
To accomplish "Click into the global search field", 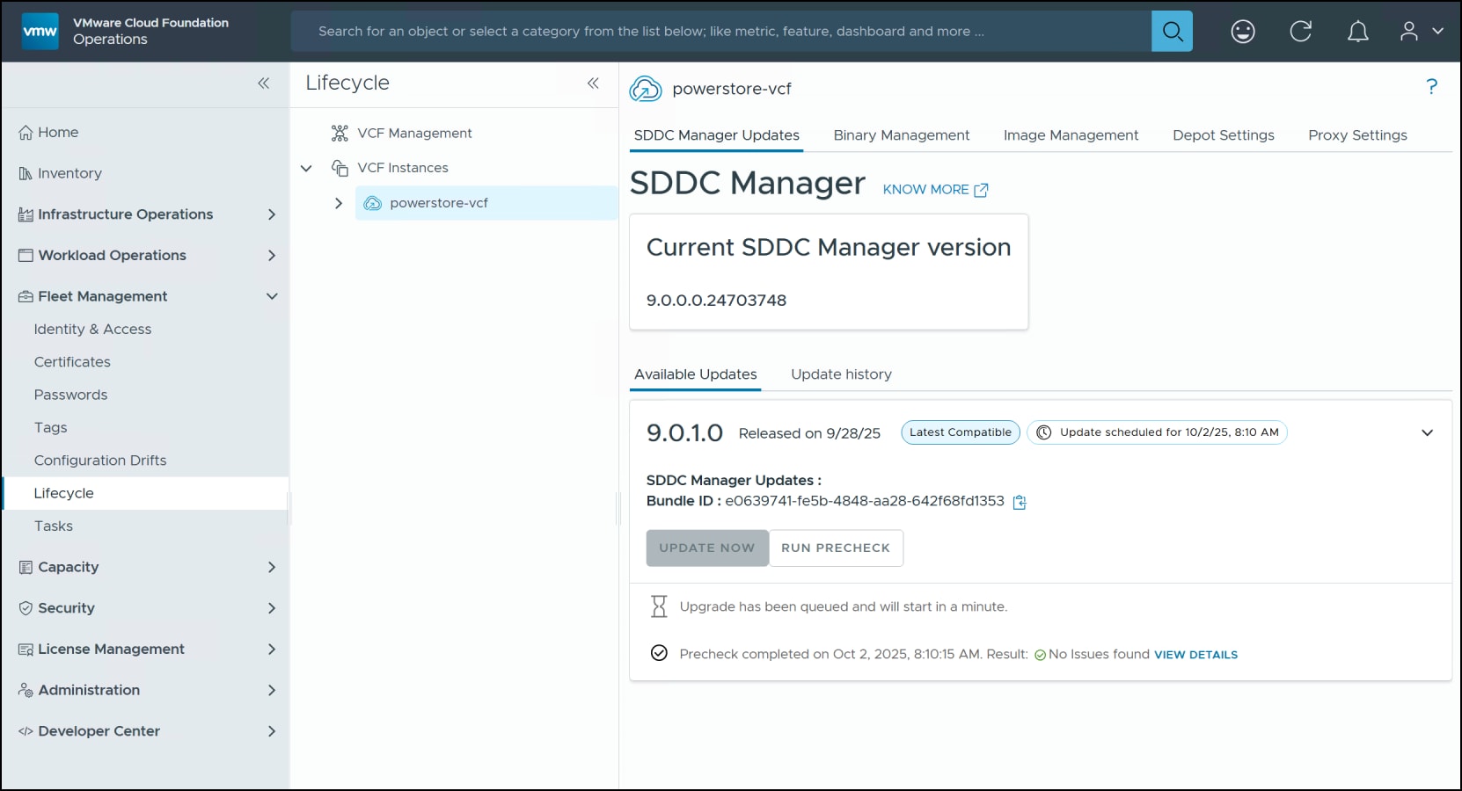I will (721, 32).
